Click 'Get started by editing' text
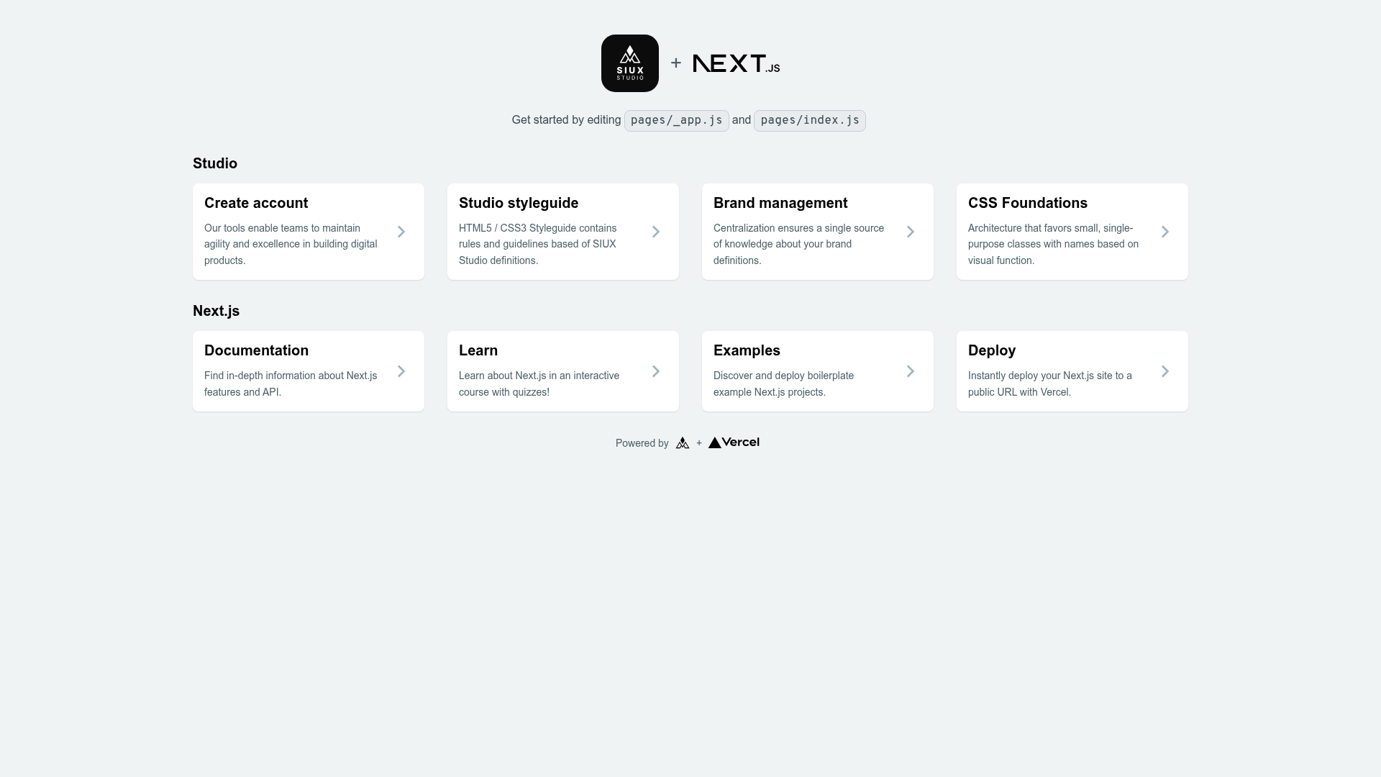Screen dimensions: 1381x777 (x=566, y=120)
